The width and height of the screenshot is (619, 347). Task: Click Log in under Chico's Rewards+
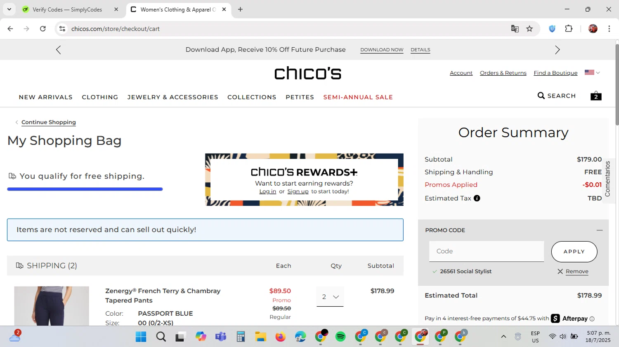coord(267,191)
